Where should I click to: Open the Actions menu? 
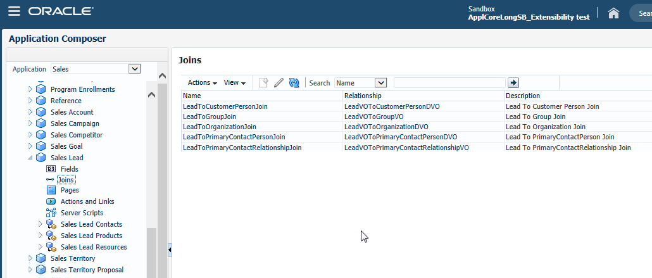tap(202, 83)
